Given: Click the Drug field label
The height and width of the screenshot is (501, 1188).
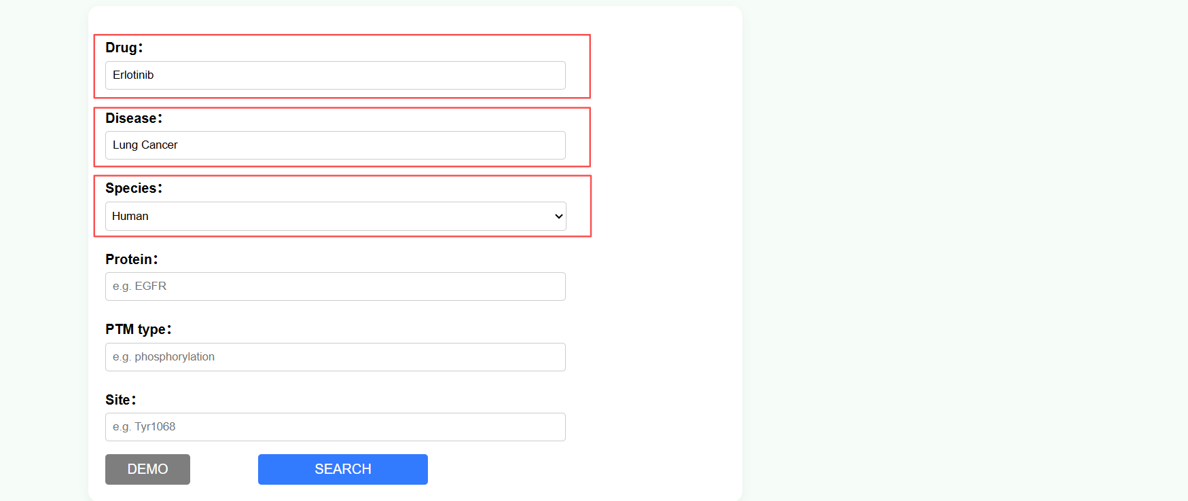Looking at the screenshot, I should (124, 48).
